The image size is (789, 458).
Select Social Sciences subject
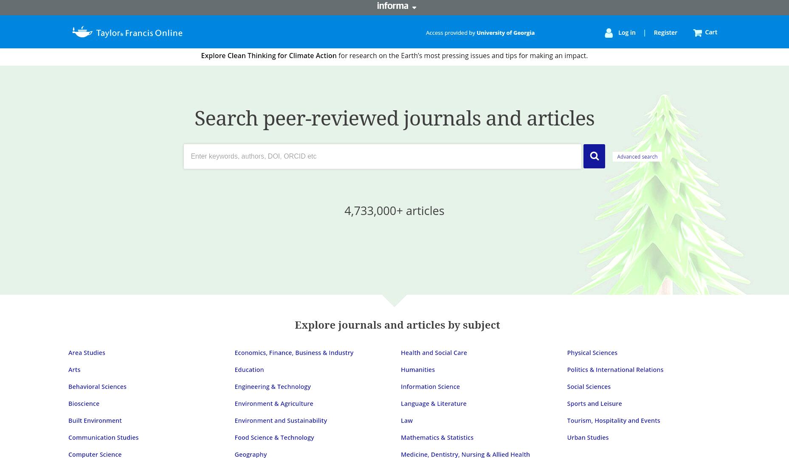(x=589, y=386)
